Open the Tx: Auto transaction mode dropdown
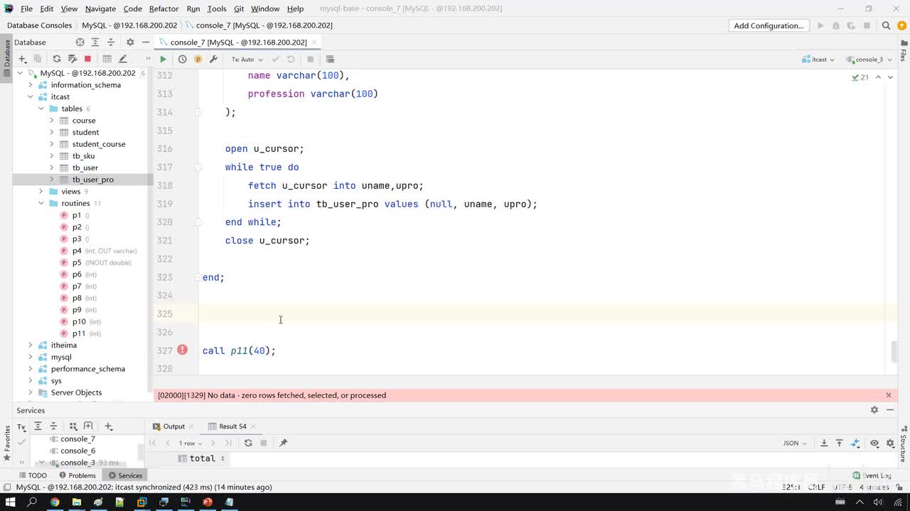This screenshot has width=910, height=511. (x=247, y=59)
